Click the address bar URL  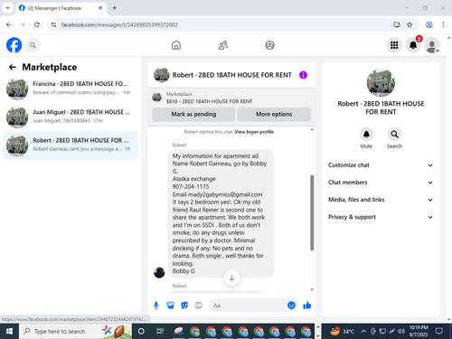coord(119,24)
